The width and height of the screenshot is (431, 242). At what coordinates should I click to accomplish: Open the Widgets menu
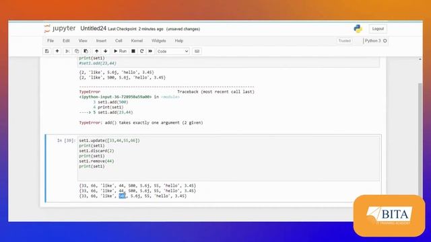[159, 40]
